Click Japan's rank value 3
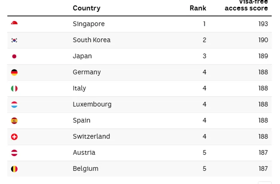280x184 pixels. pos(204,56)
